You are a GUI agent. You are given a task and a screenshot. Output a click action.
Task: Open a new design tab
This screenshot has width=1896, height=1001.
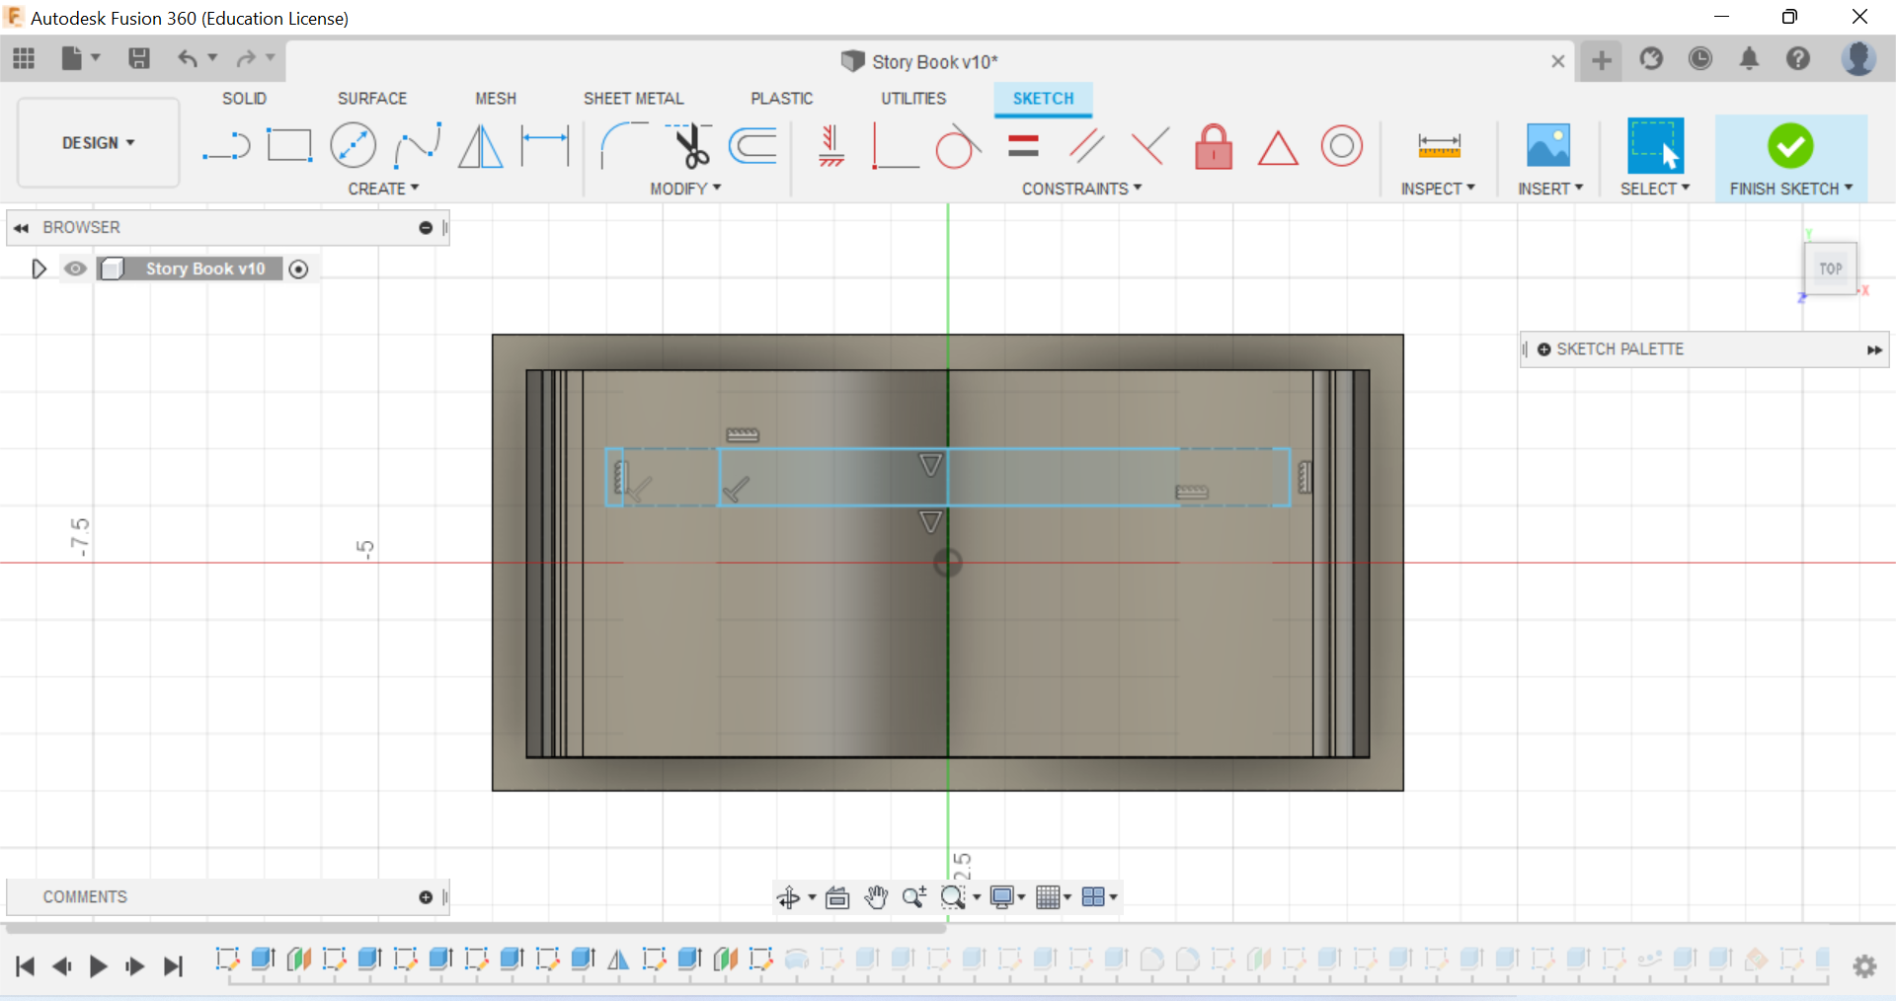pyautogui.click(x=1602, y=60)
